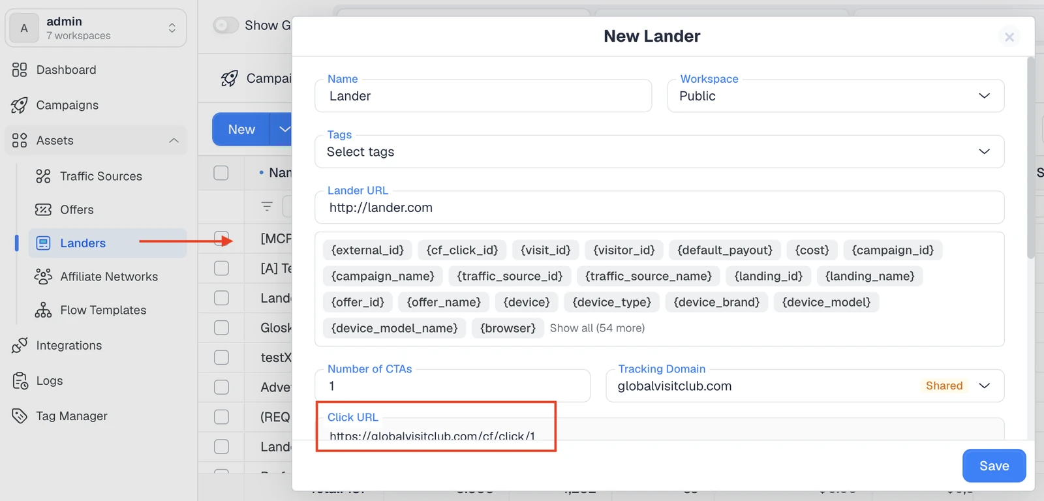Open Dashboard in sidebar
The image size is (1044, 501).
click(66, 70)
